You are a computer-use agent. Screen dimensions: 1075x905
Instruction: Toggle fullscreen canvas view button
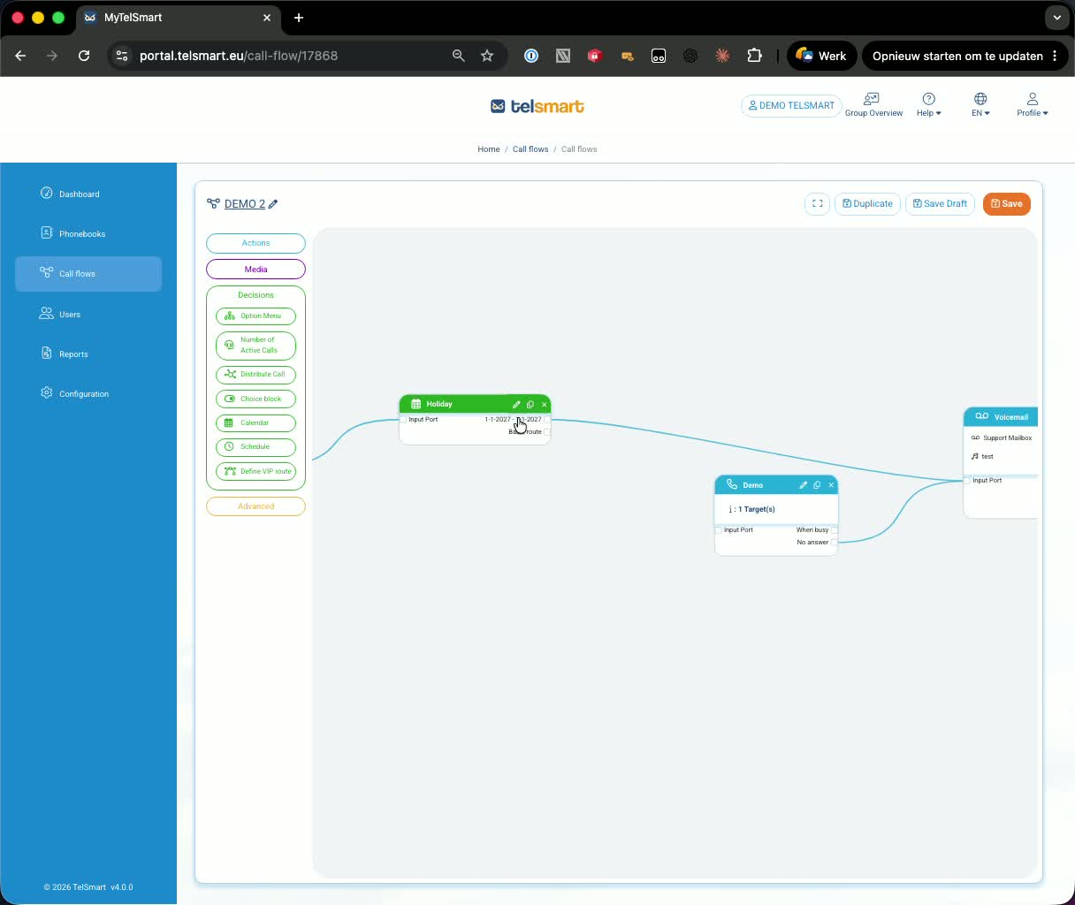coord(817,203)
